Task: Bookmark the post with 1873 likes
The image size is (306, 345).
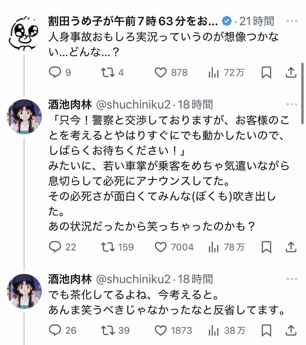Action: coord(266,330)
